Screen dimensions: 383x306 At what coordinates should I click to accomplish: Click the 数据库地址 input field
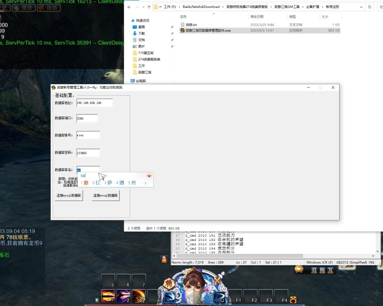pyautogui.click(x=95, y=103)
